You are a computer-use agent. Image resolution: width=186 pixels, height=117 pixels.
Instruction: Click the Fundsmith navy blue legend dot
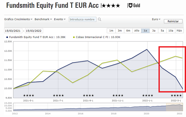click(x=7, y=37)
